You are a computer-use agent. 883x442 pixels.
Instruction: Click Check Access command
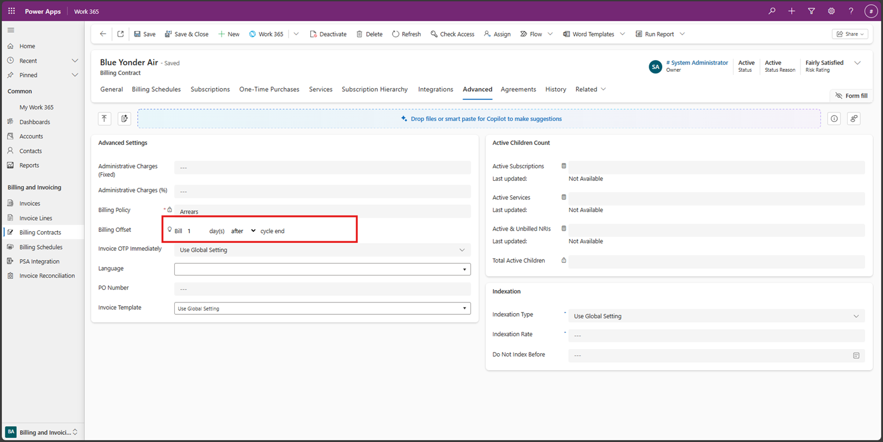(x=452, y=34)
